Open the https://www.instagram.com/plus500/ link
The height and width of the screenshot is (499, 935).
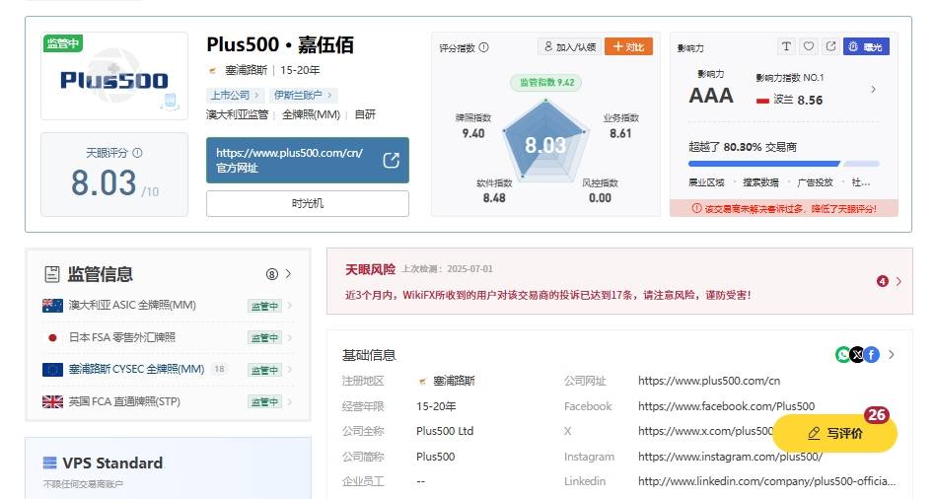[x=730, y=457]
